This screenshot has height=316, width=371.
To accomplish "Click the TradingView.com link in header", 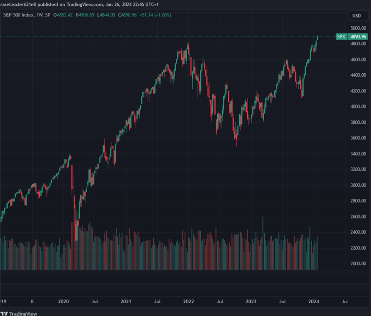I will coord(81,5).
